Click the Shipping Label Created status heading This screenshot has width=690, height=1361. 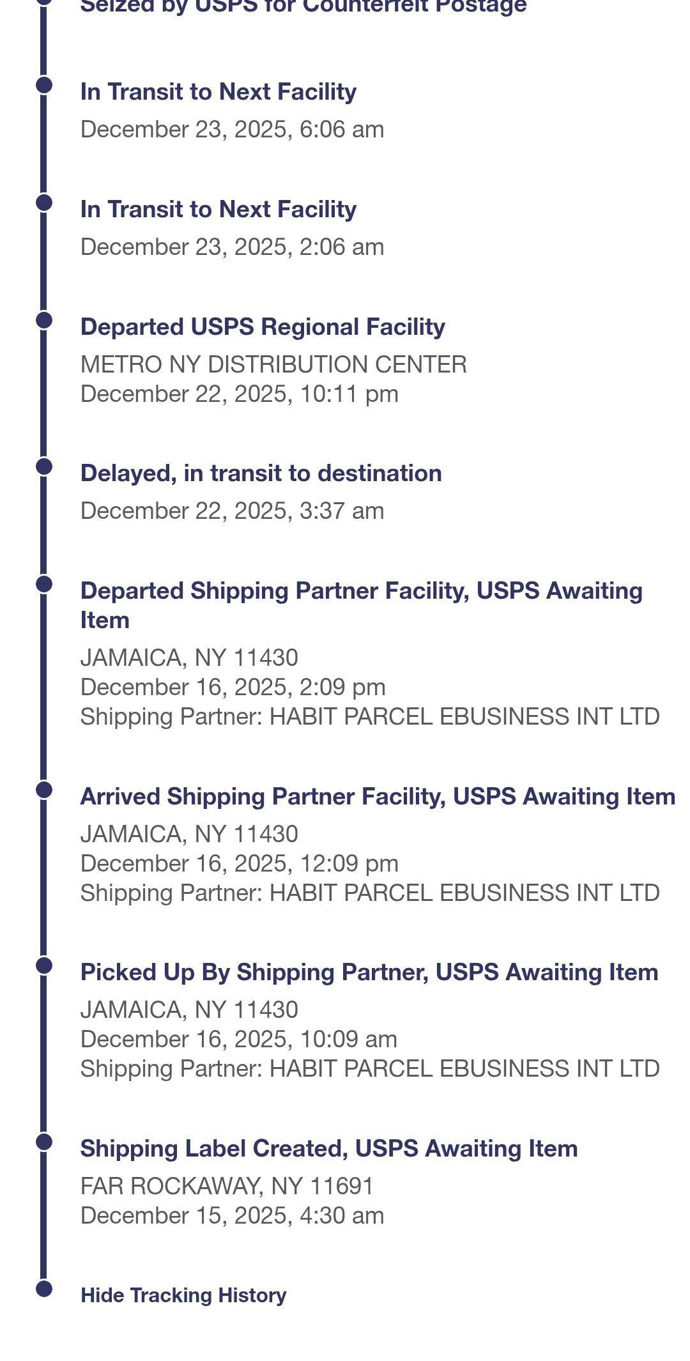point(328,1148)
